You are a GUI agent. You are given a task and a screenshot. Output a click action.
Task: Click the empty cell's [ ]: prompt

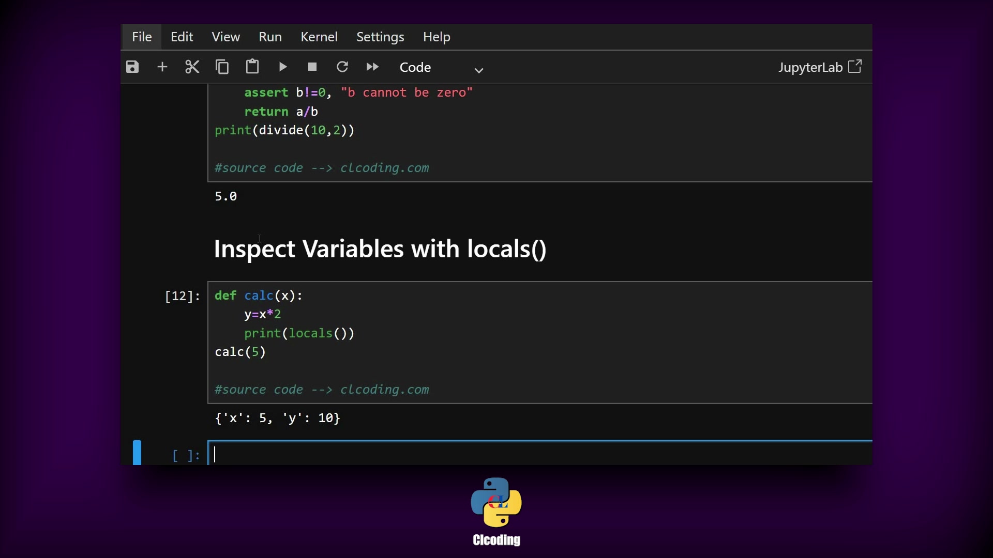(186, 456)
